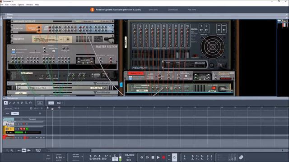This screenshot has width=289, height=162.
Task: Collapse the Sequencer panel
Action: point(4,98)
